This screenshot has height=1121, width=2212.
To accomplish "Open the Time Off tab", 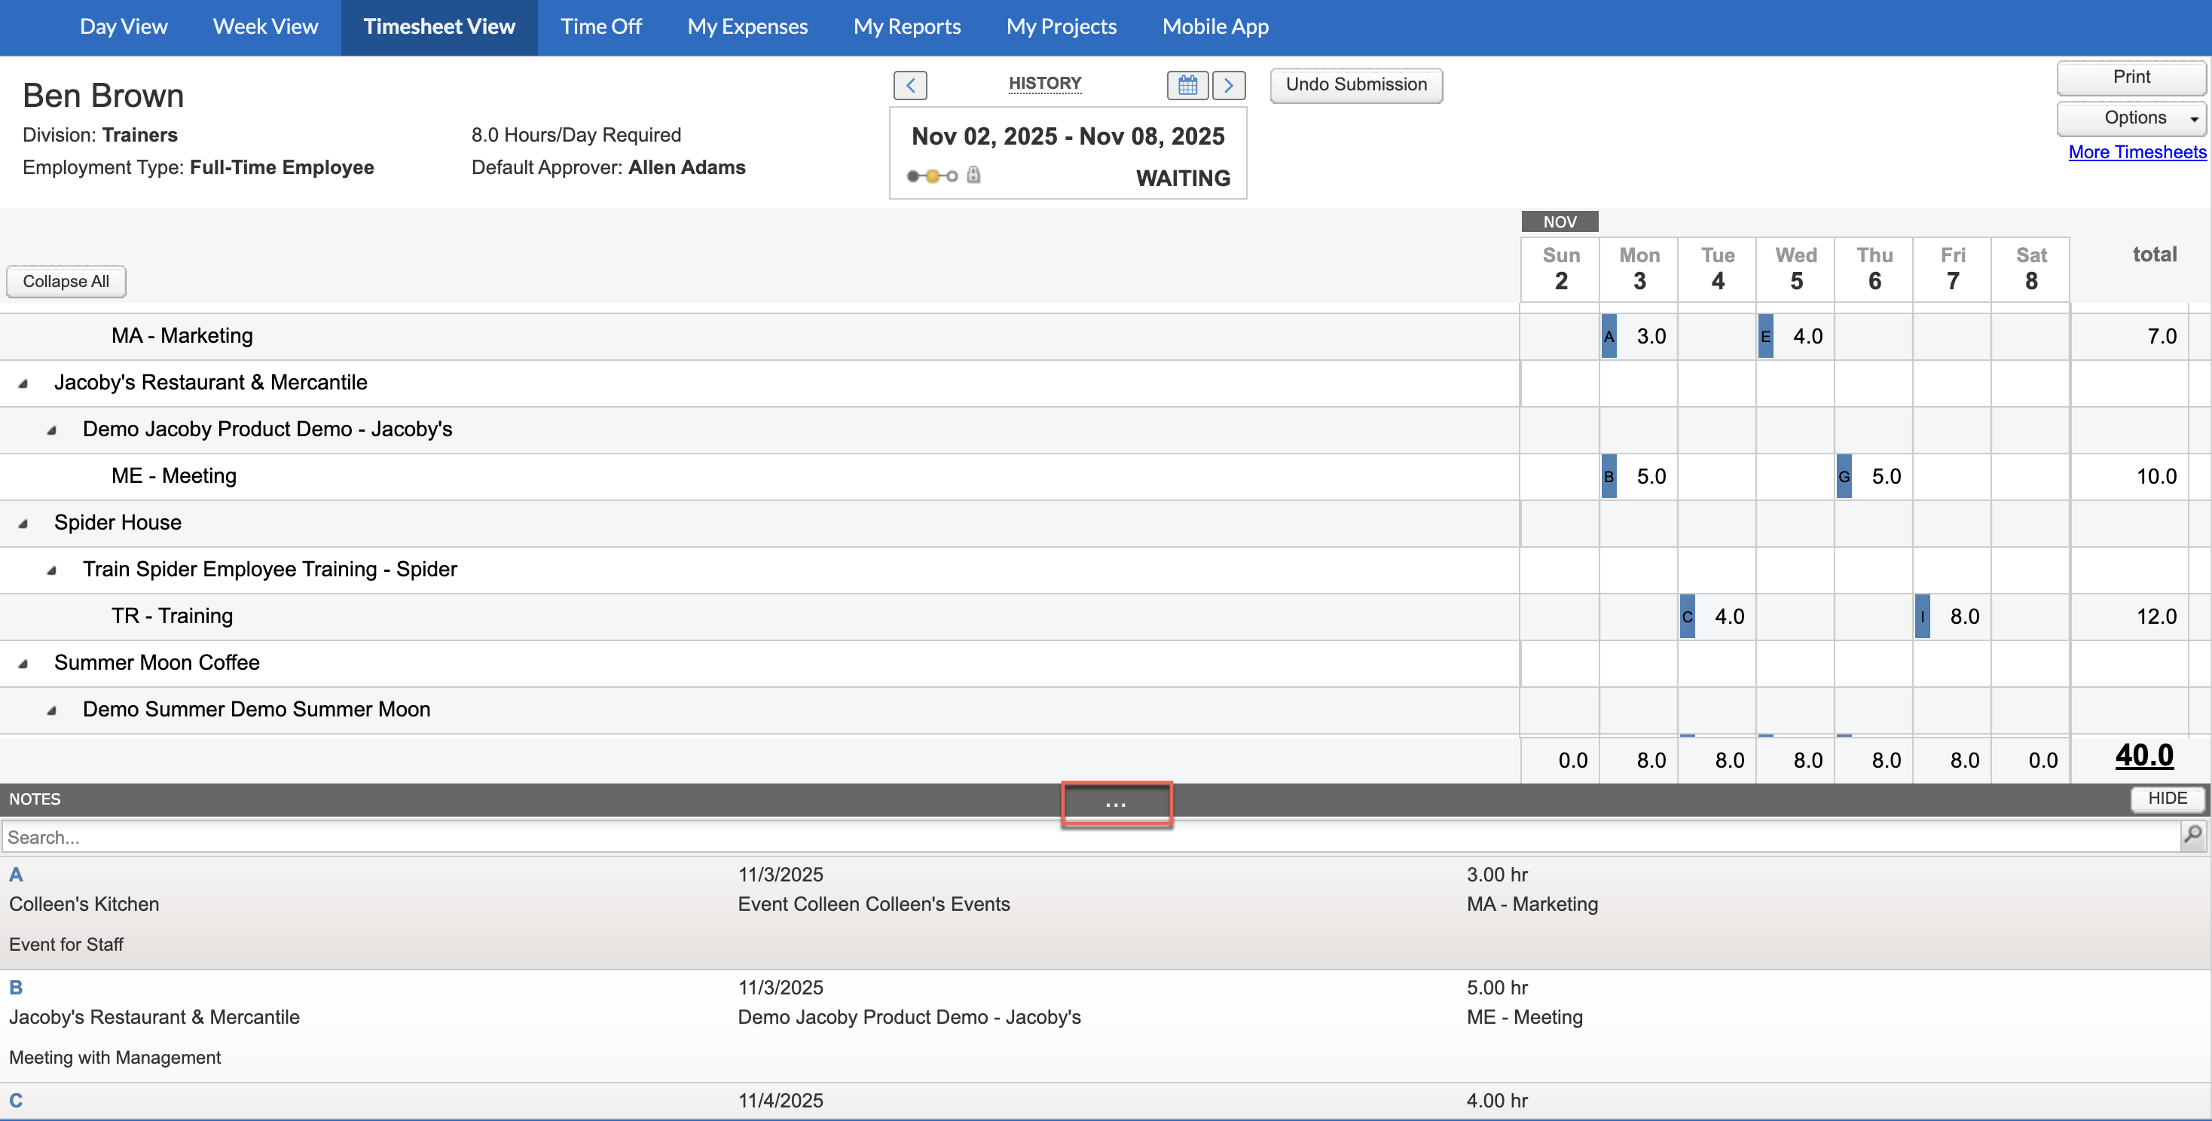I will coord(601,26).
